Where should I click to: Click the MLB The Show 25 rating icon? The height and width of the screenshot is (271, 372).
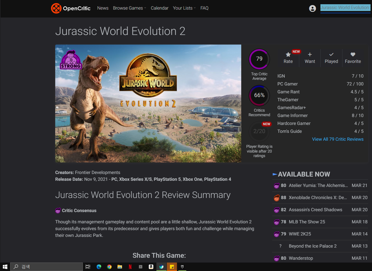(277, 222)
